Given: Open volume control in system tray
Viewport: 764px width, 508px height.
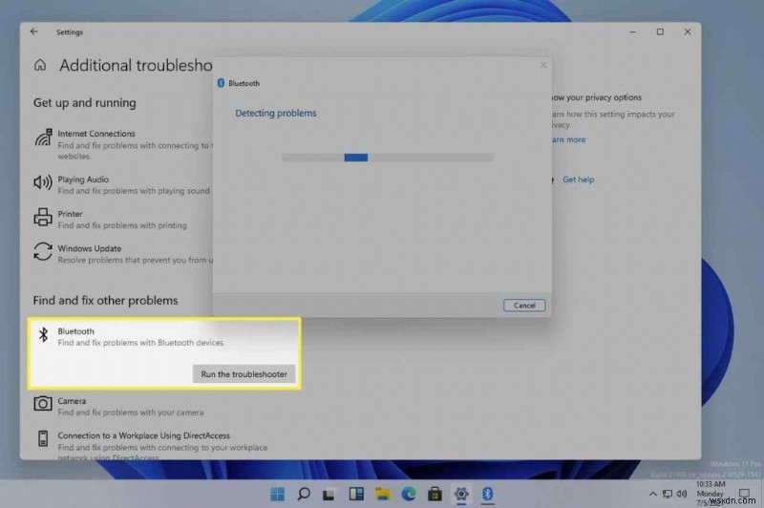Looking at the screenshot, I should click(682, 494).
